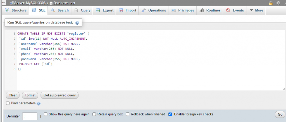This screenshot has height=122, width=286.
Task: Click the Bind parameters help icon
Action: 39,104
